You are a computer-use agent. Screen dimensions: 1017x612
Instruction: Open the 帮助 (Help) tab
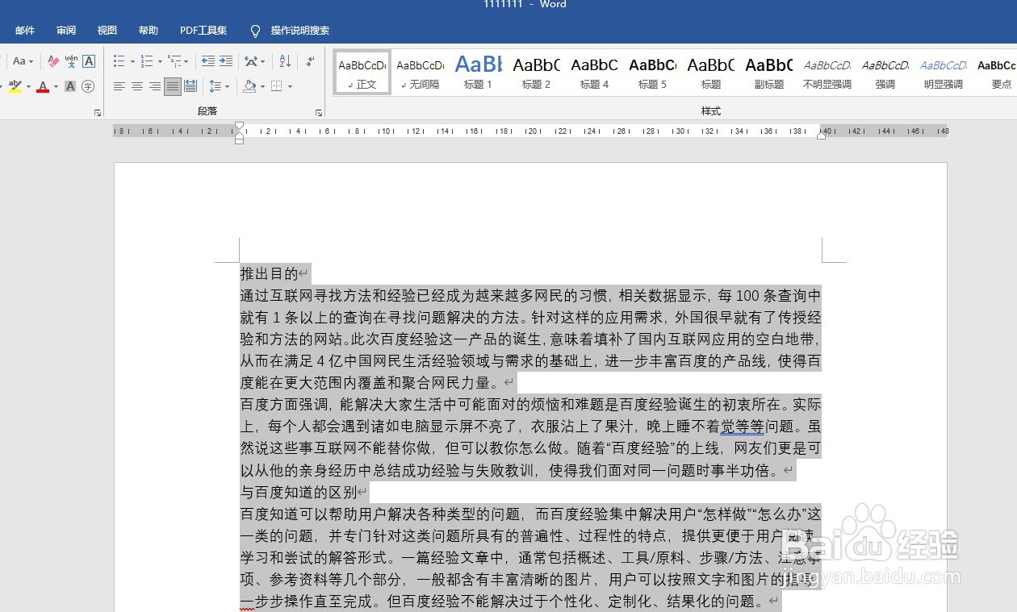(149, 31)
